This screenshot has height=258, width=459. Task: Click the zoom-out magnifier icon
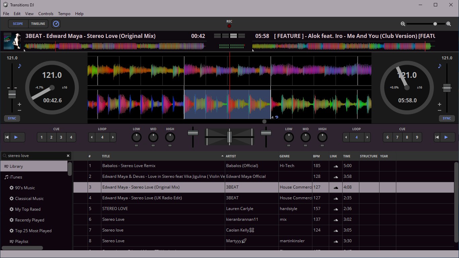[x=403, y=24]
